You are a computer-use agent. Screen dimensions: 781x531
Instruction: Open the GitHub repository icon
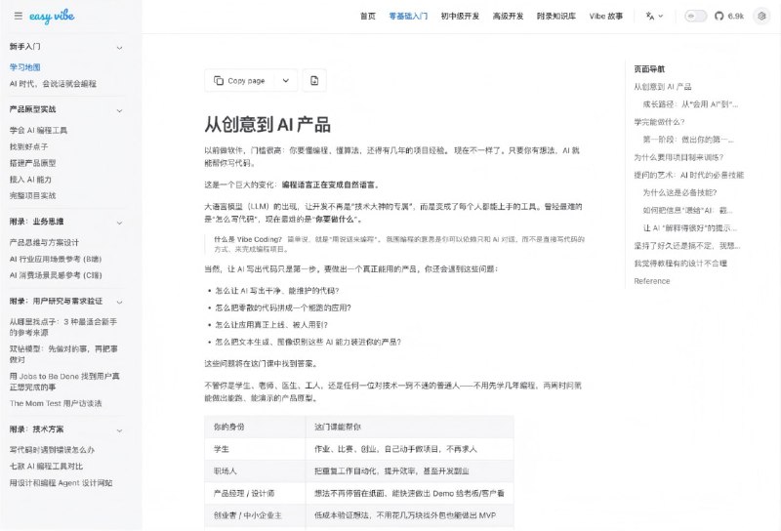(719, 16)
